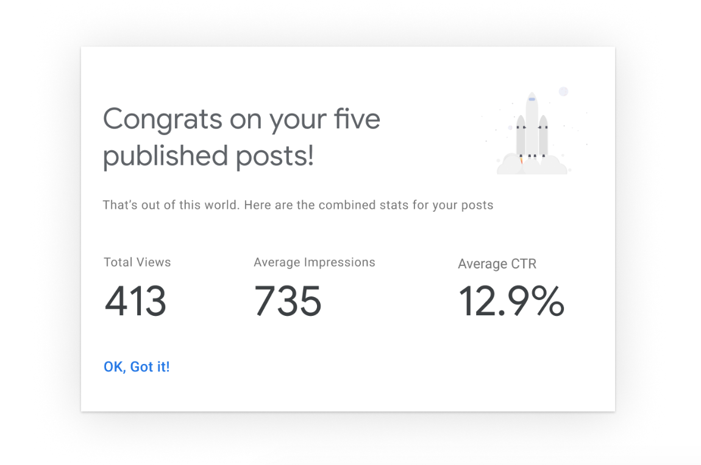Click the "published posts!" heading line
701x465 pixels.
coord(208,156)
